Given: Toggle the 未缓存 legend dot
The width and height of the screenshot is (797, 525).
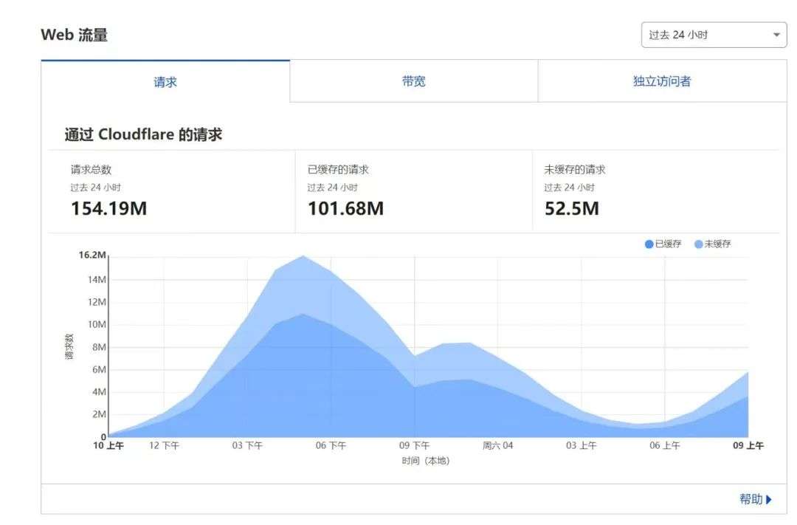Looking at the screenshot, I should tap(698, 244).
